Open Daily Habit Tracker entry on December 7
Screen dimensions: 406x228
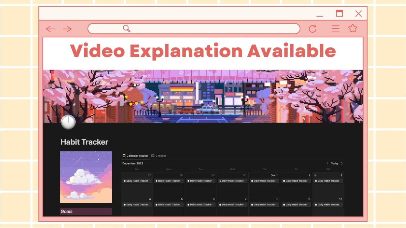point(232,204)
